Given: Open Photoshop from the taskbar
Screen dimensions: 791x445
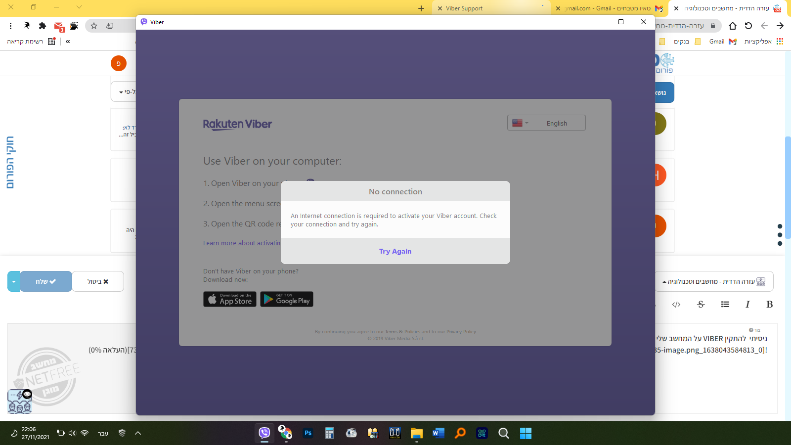Looking at the screenshot, I should (308, 433).
